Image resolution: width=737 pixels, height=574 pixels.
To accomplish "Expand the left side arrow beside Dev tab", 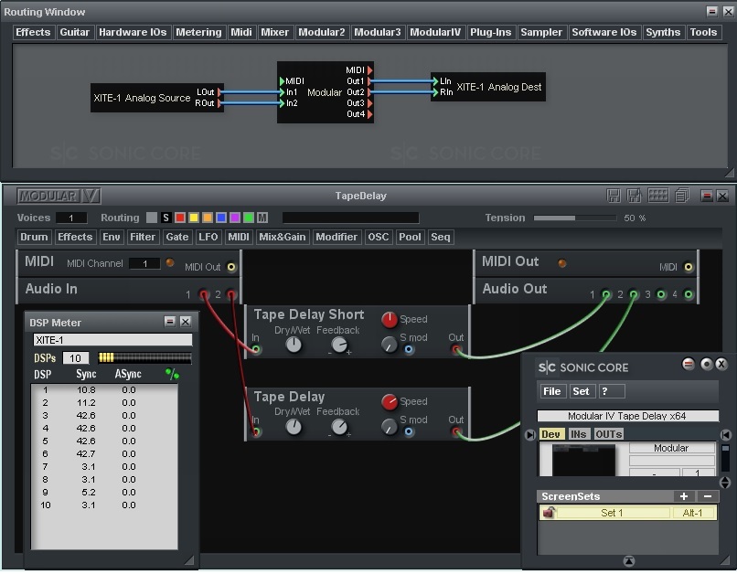I will [x=529, y=435].
